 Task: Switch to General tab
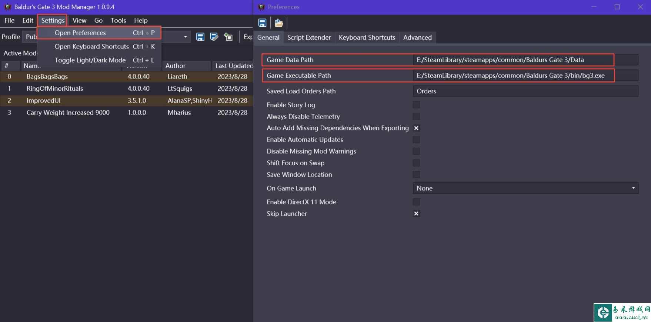coord(268,37)
